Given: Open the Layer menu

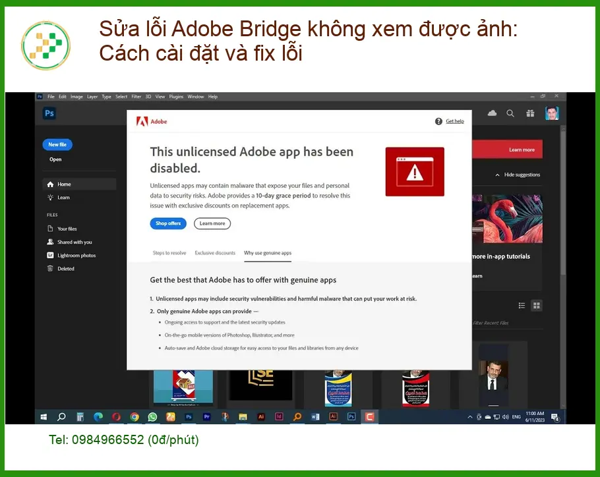Looking at the screenshot, I should point(92,97).
